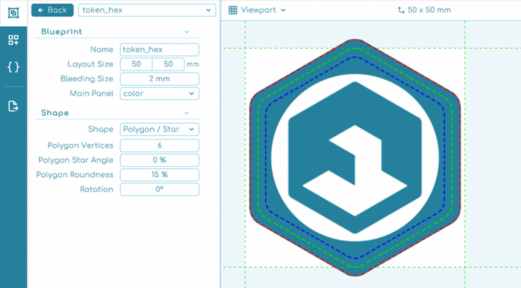Click the hexagon token logo preview in viewport
Screen dimensions: 521x288
355,158
